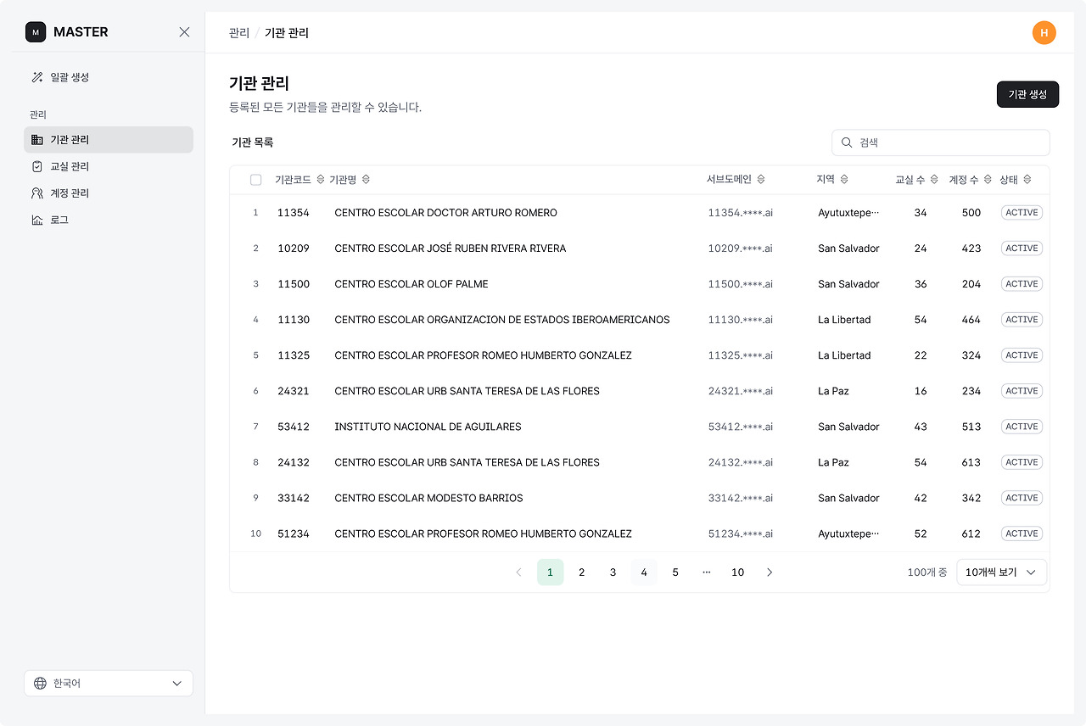Click CENTRO ESCOLAR MODESTO BARRIOS
Screen dimensions: 1086x726
coord(428,498)
